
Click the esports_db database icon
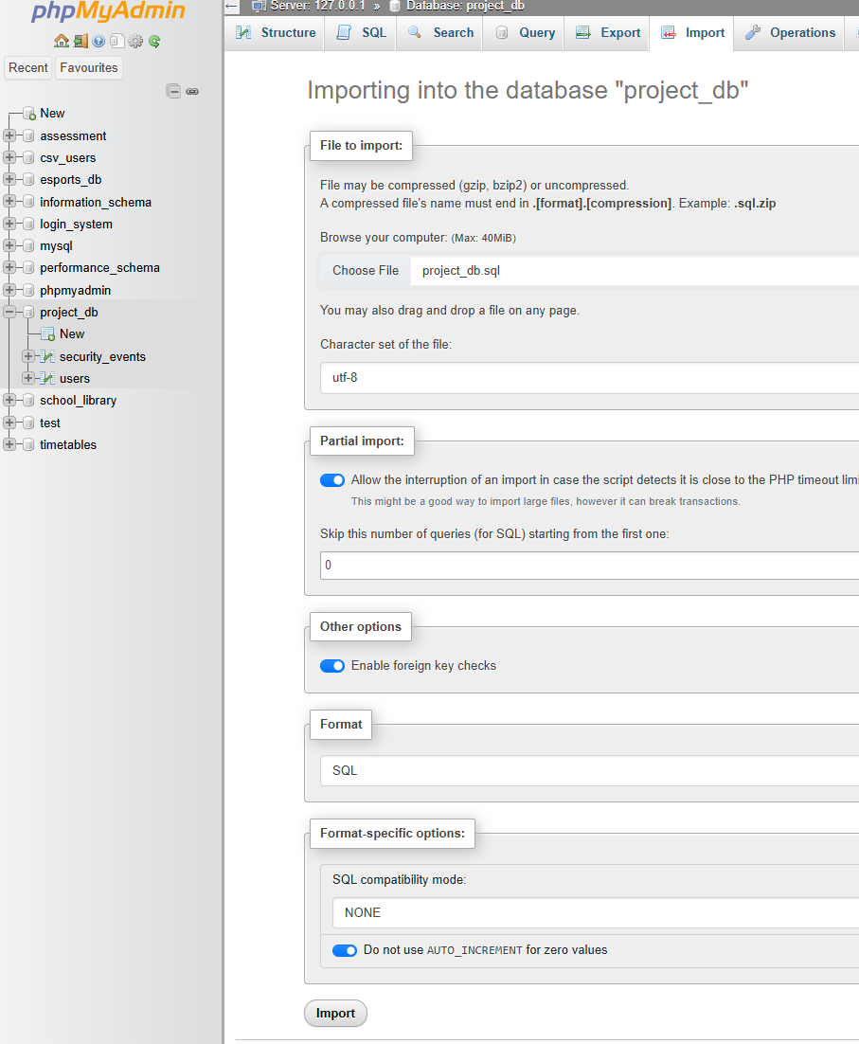pyautogui.click(x=28, y=180)
